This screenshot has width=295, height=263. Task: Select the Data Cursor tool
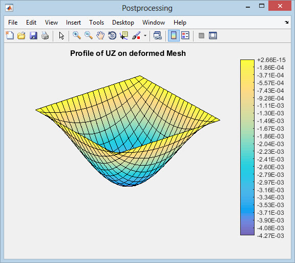click(x=124, y=35)
